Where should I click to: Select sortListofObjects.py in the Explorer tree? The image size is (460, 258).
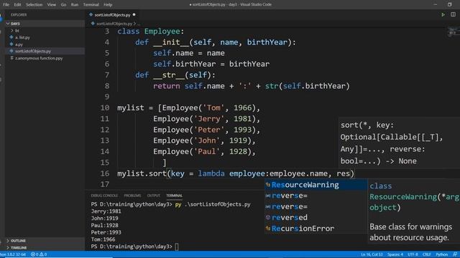pyautogui.click(x=33, y=51)
